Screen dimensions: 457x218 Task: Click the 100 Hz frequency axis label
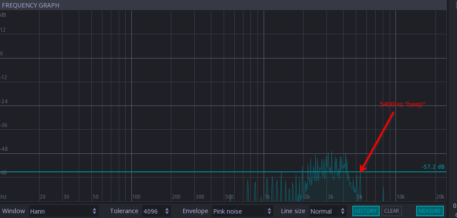136,196
